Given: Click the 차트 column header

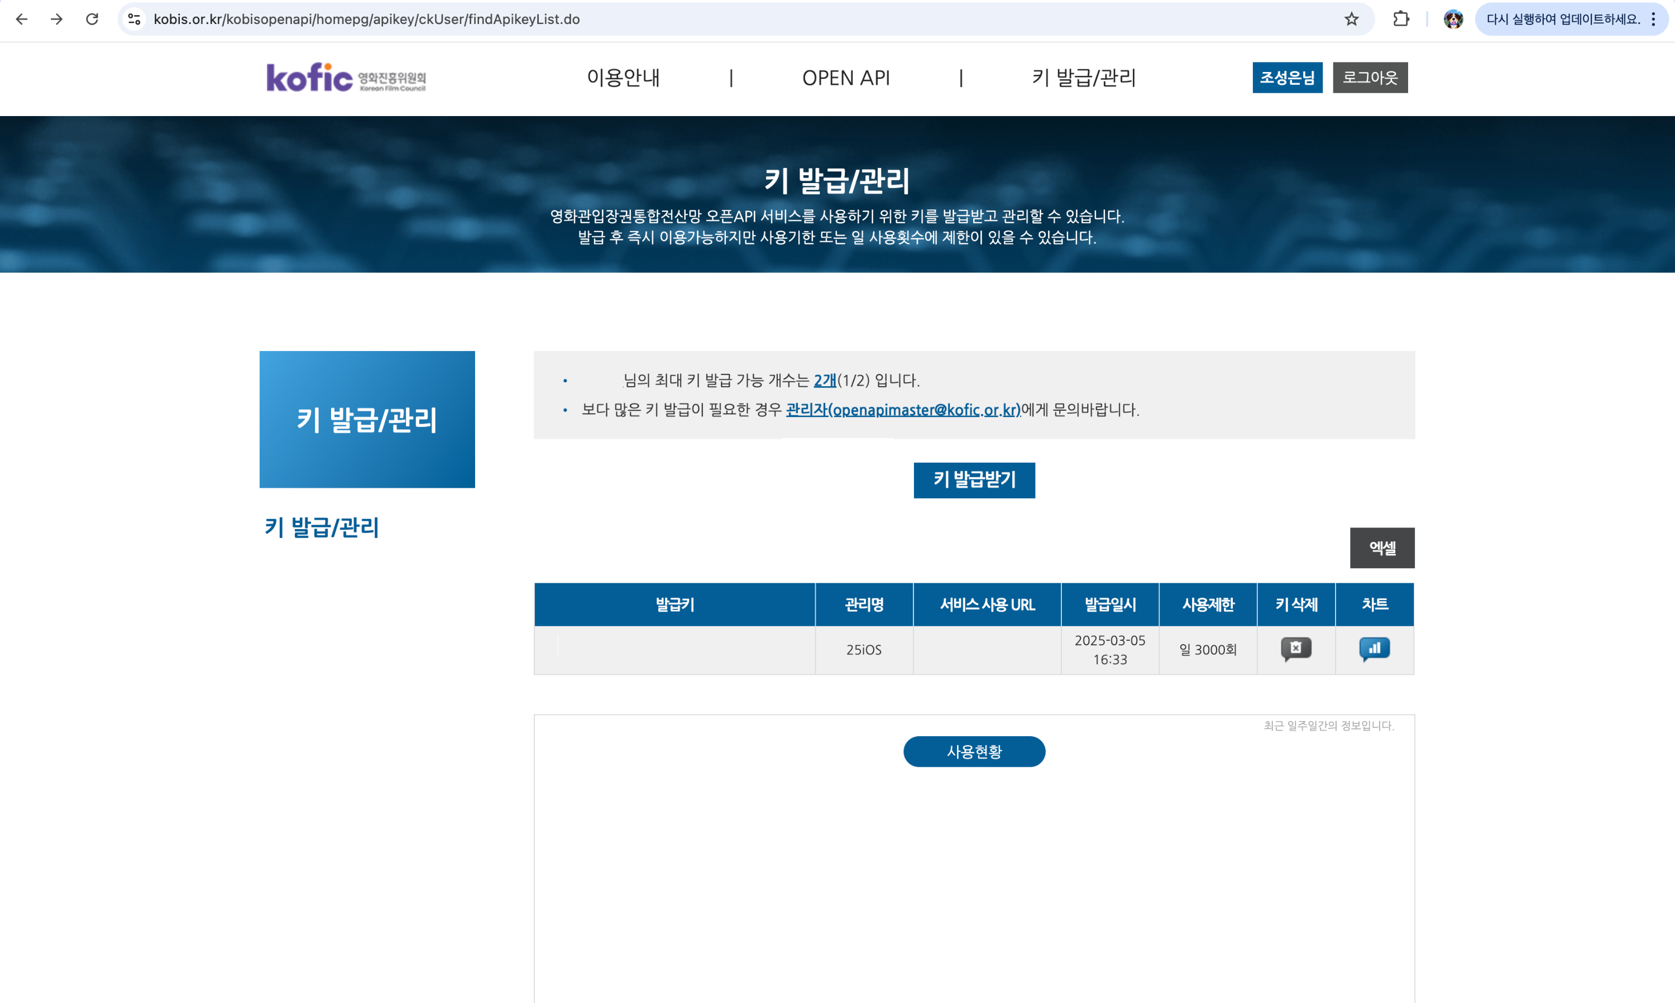Looking at the screenshot, I should [1374, 604].
